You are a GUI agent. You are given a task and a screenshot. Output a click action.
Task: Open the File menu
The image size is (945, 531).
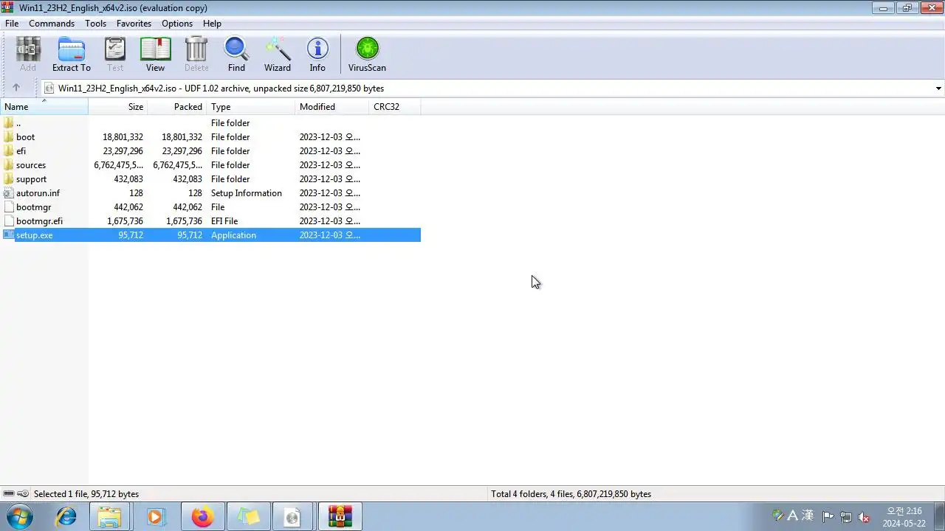tap(12, 24)
